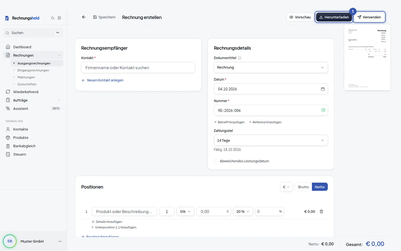The height and width of the screenshot is (251, 401).
Task: Open Steuern in the sidebar
Action: click(x=33, y=154)
